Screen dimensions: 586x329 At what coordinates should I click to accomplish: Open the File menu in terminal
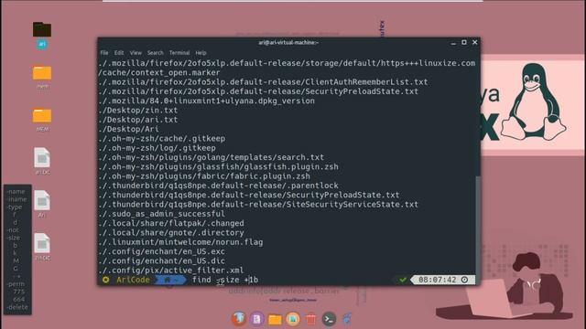(x=104, y=53)
